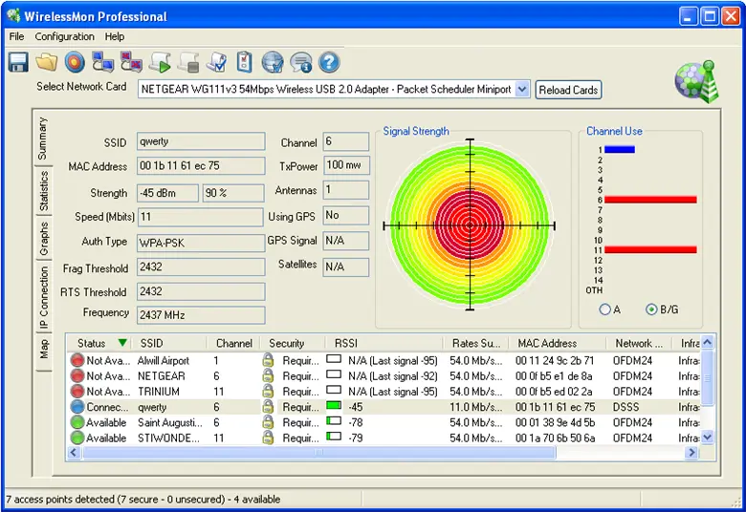Click the clipboard checklist toolbar icon
The width and height of the screenshot is (746, 512).
pos(245,63)
